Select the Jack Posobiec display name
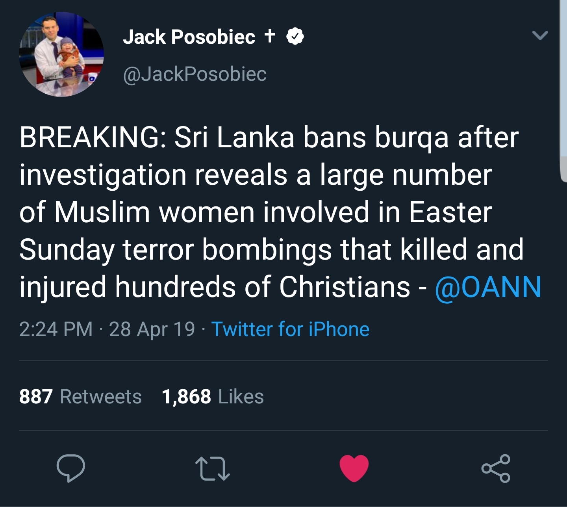 click(x=189, y=37)
